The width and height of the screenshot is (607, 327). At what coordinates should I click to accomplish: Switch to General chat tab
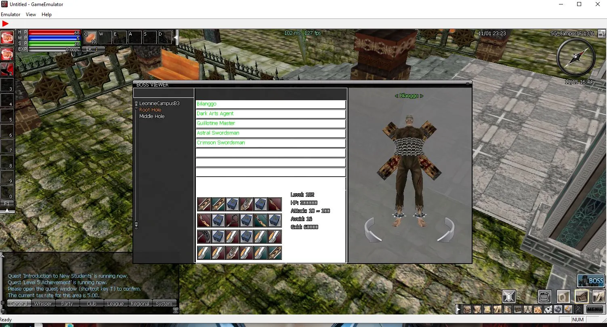[19, 304]
